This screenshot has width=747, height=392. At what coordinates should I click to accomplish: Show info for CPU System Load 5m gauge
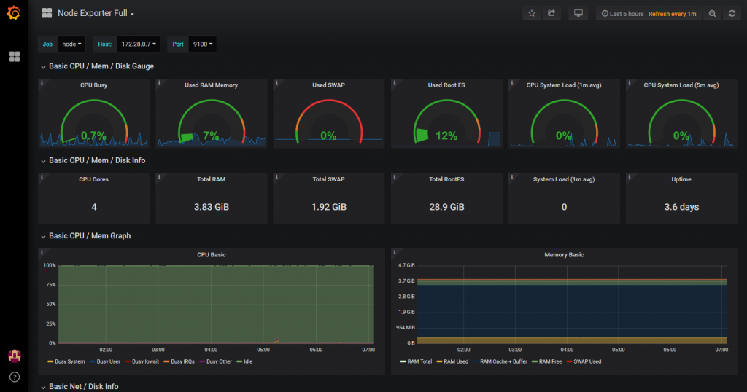630,83
